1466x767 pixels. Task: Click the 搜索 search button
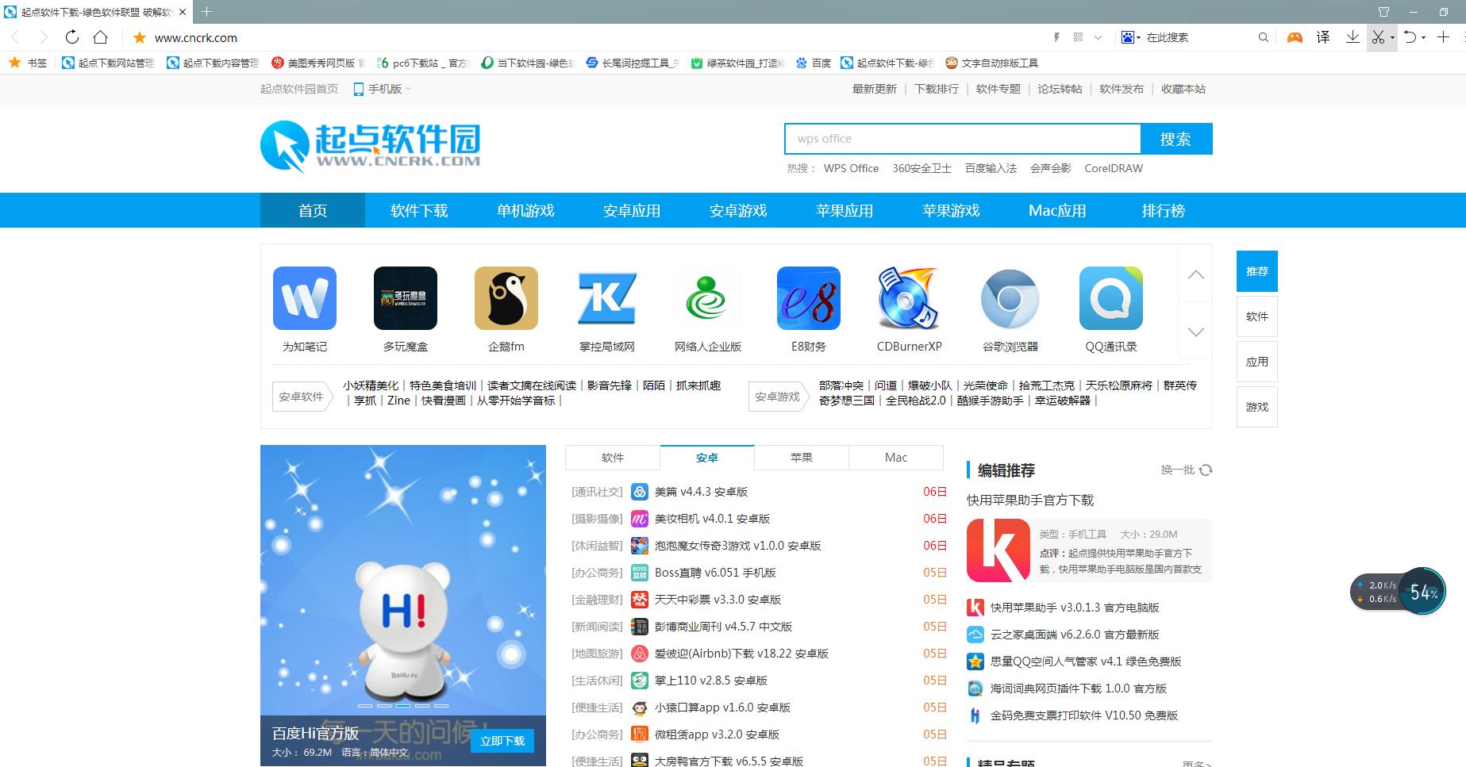click(1176, 138)
